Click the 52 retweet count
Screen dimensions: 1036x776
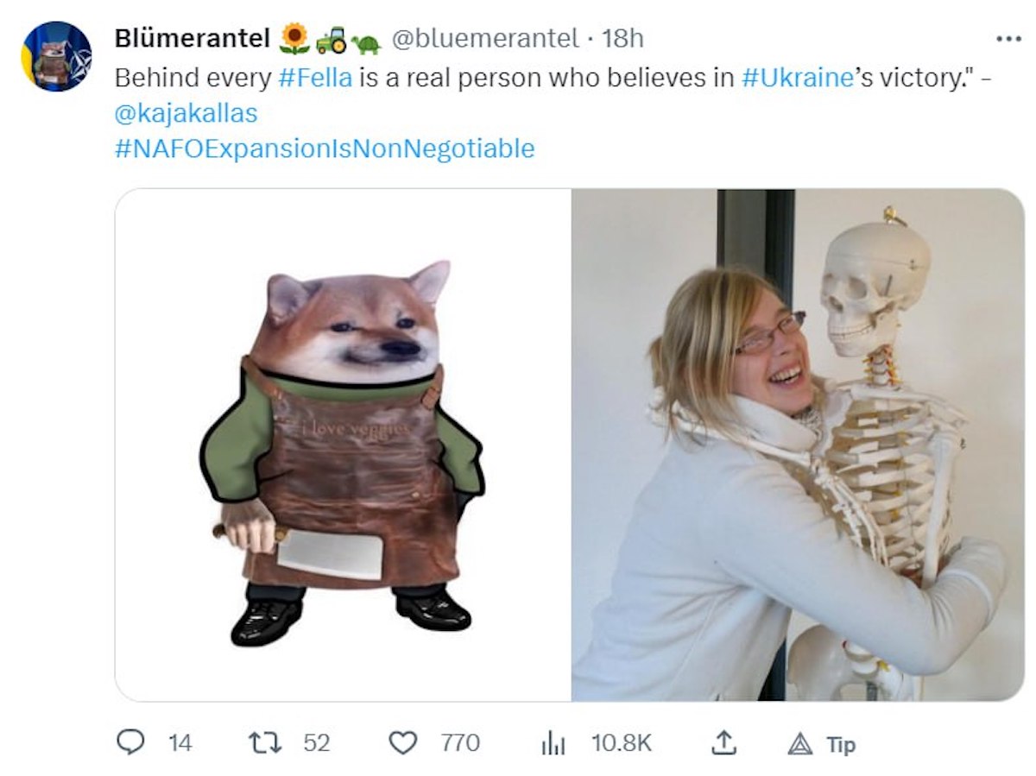316,742
